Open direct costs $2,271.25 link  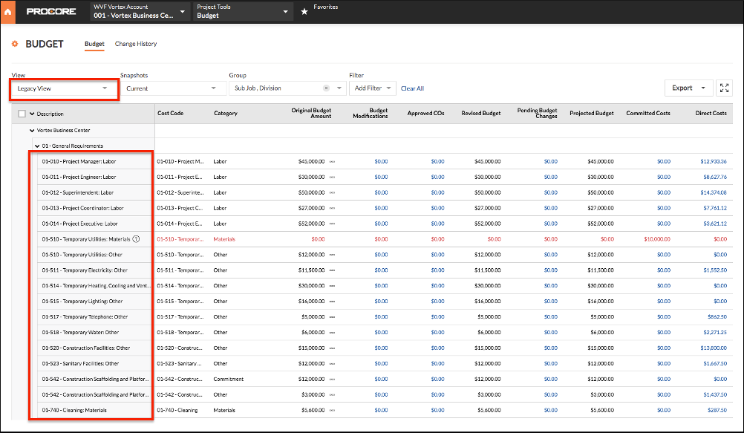pos(714,333)
